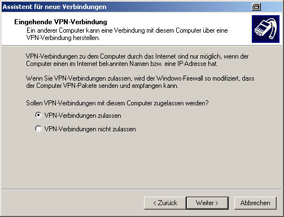Click the subtitle text about 'Ein anderer Computer'

click(127, 34)
